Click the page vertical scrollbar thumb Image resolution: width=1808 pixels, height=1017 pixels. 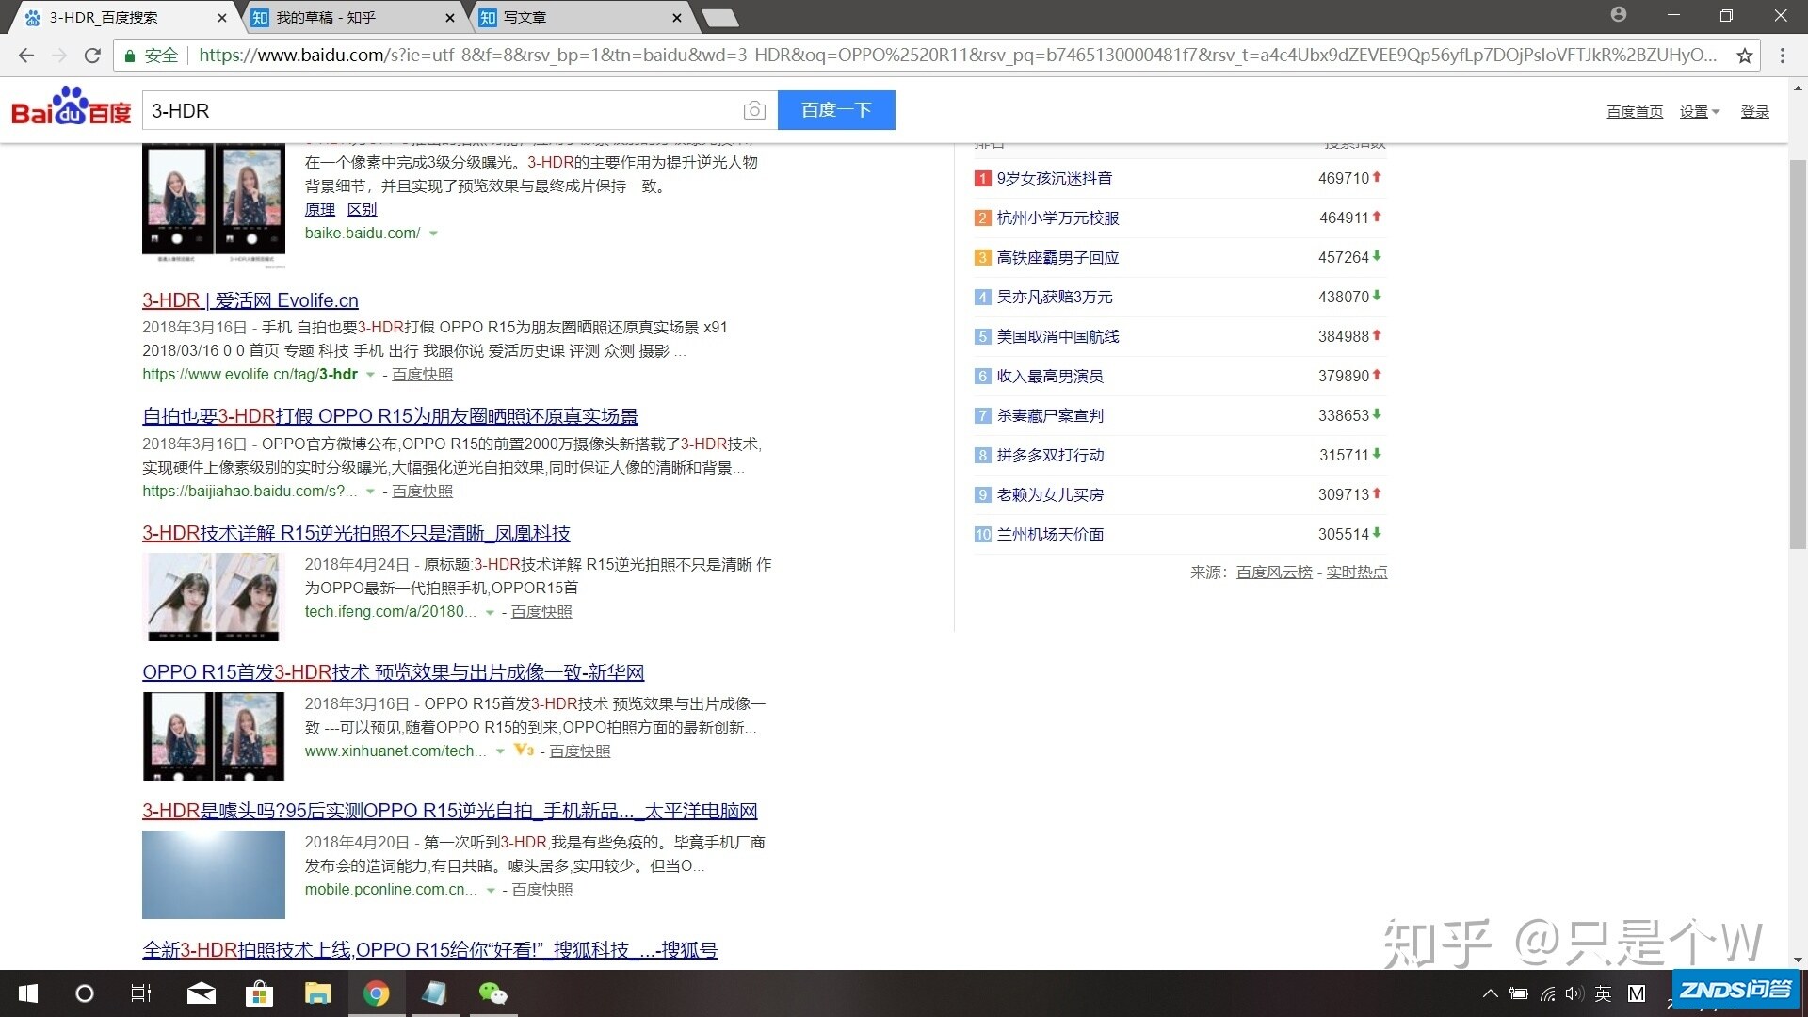(1798, 354)
